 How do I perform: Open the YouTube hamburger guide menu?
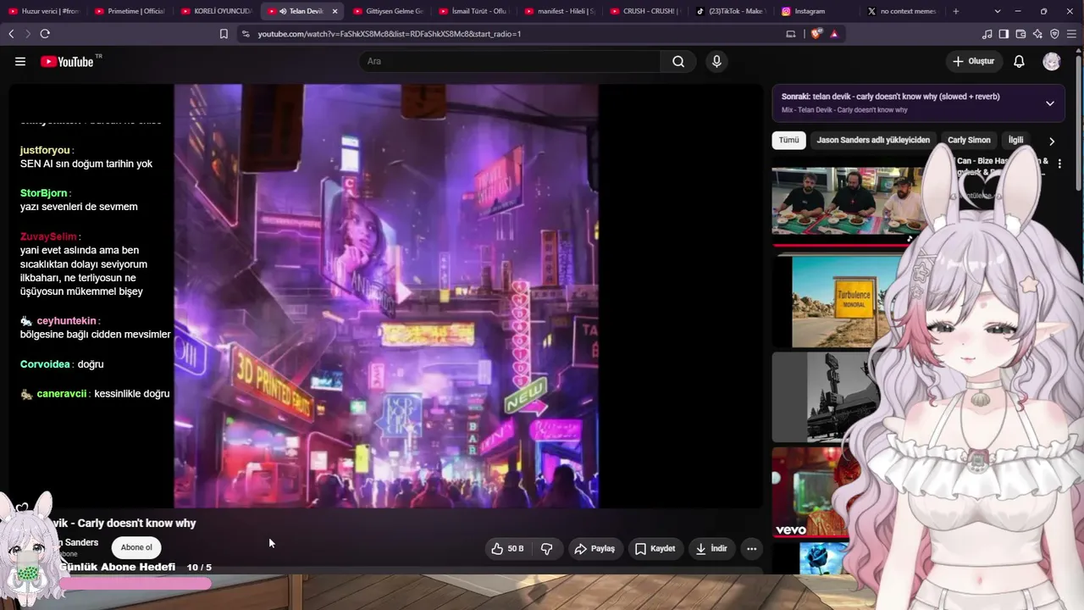tap(20, 61)
